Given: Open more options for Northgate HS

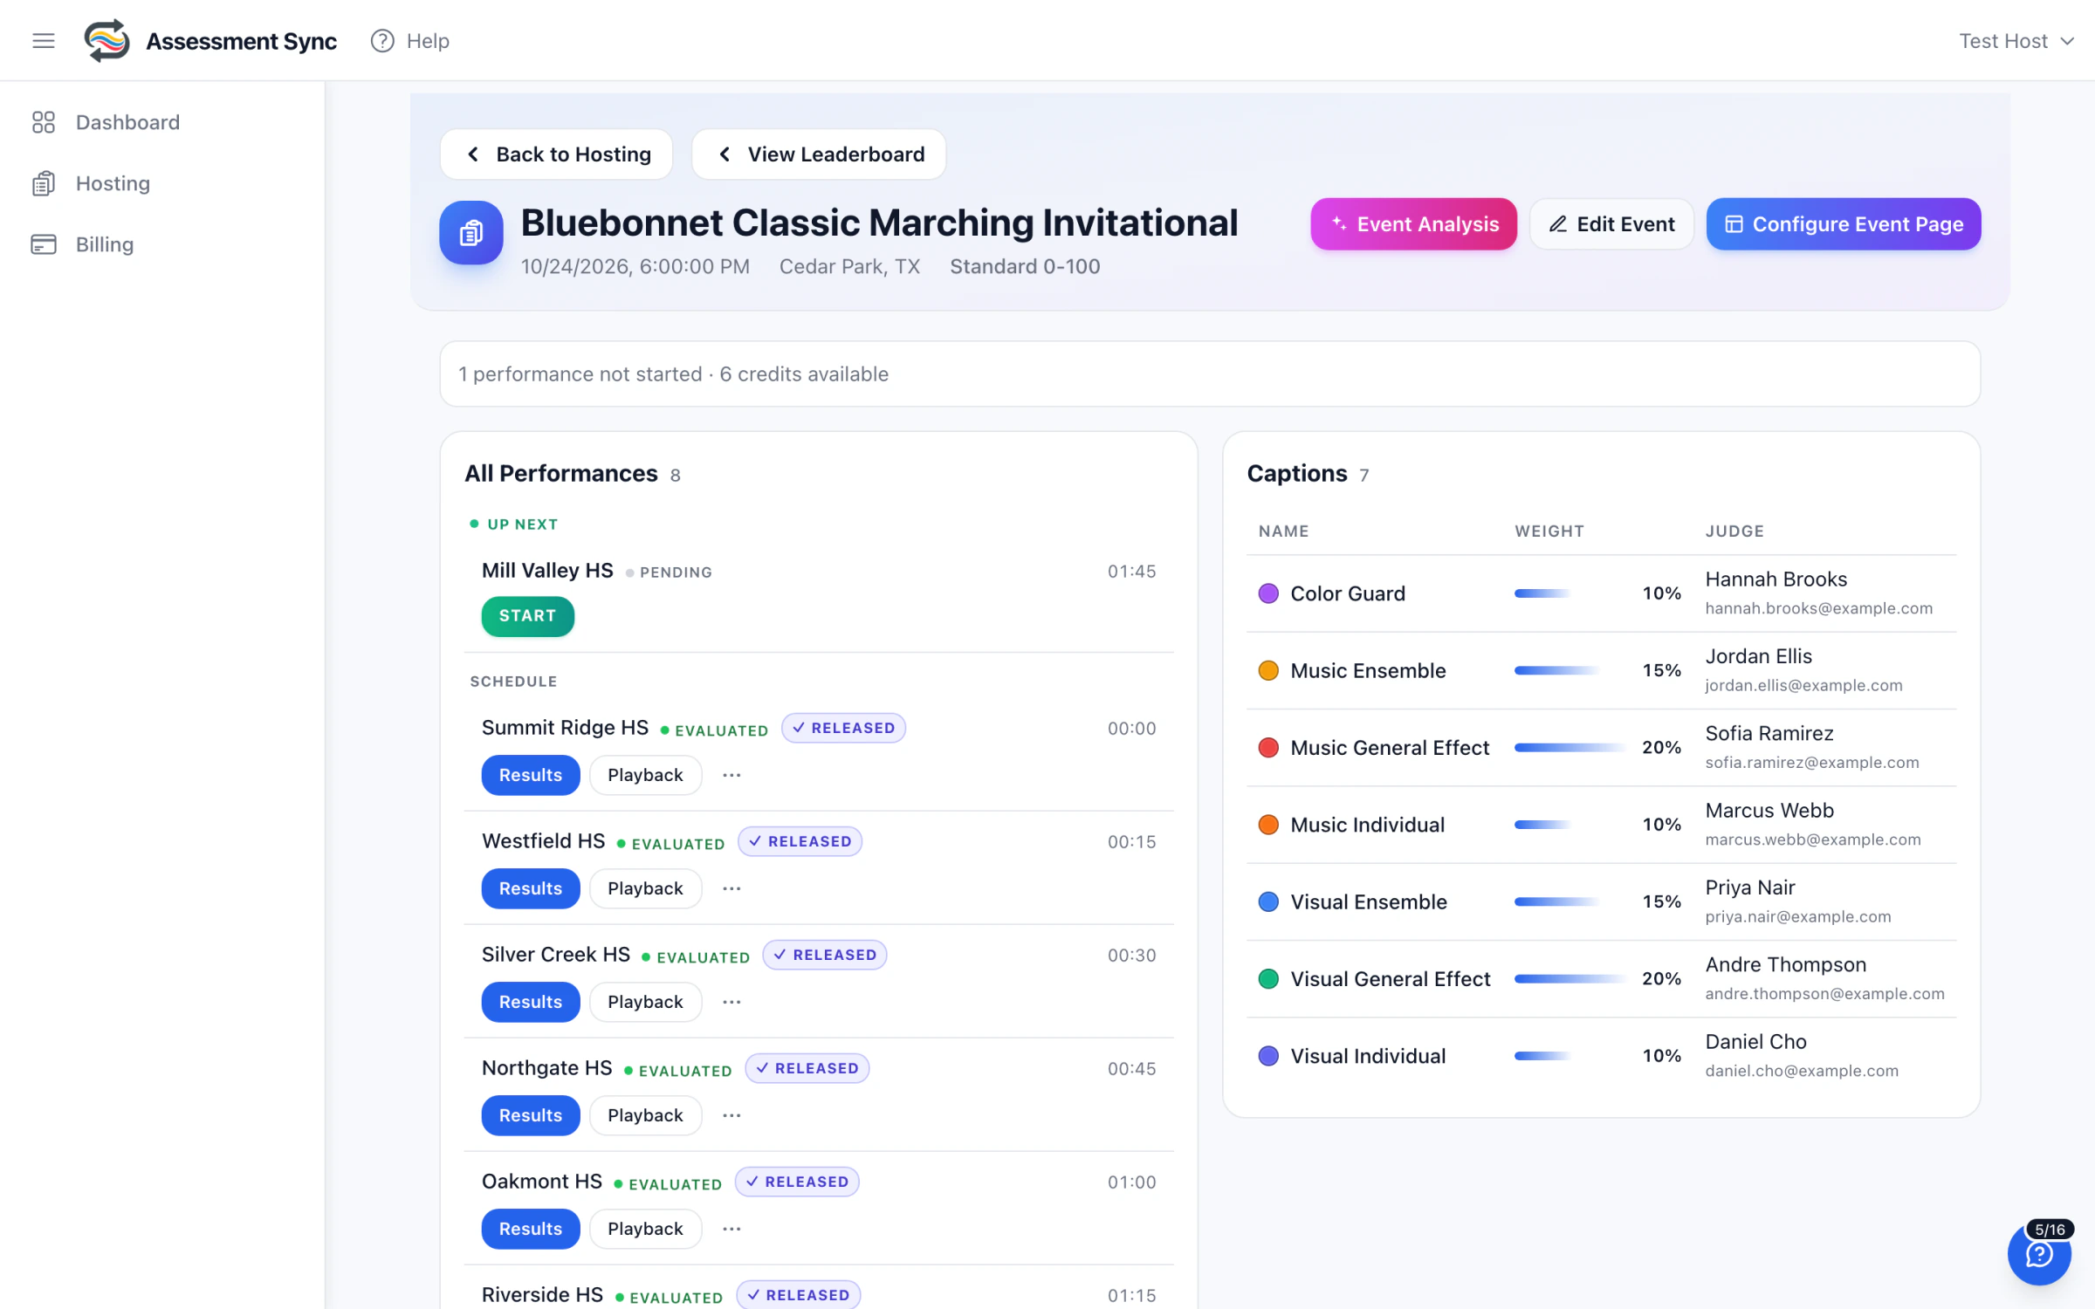Looking at the screenshot, I should click(732, 1115).
